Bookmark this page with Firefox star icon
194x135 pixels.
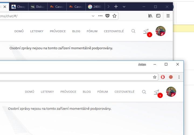click(x=115, y=16)
